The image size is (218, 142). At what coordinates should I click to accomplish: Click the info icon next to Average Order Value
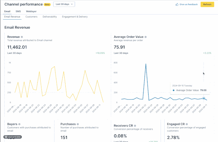coord(146,37)
